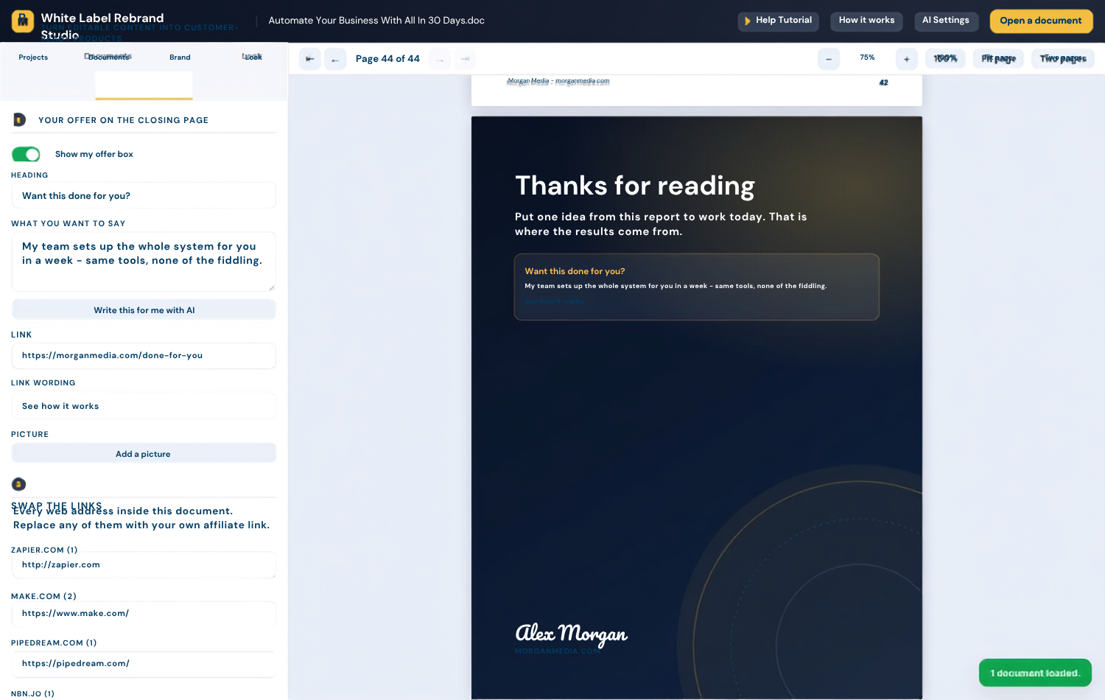
Task: Go to the next page arrow
Action: point(440,59)
